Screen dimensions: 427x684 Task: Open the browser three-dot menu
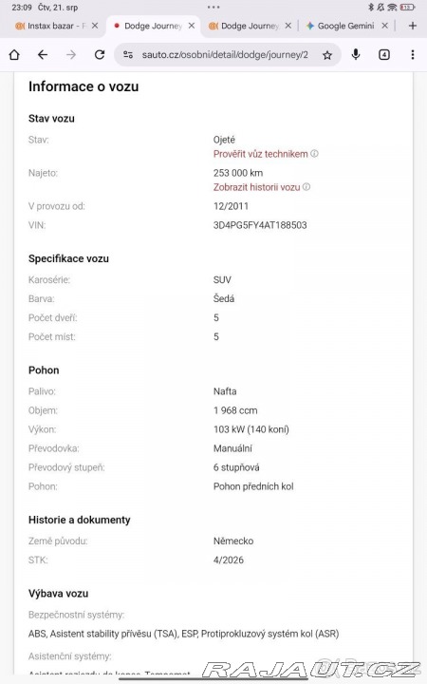pos(412,54)
